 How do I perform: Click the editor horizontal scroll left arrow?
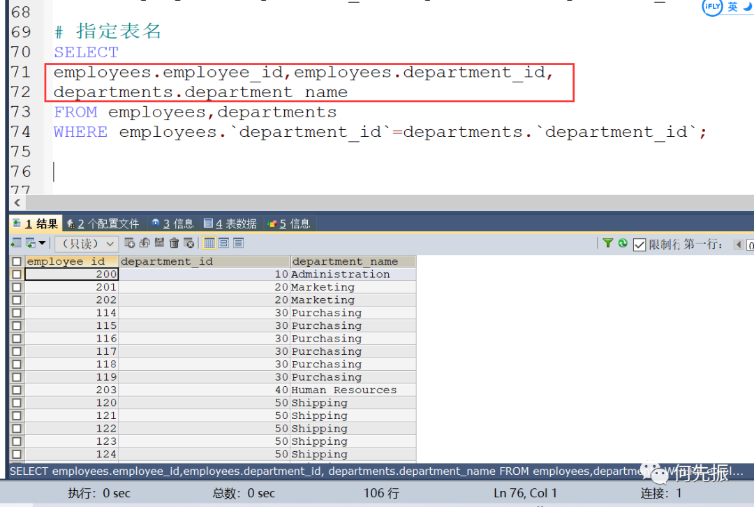[x=17, y=203]
